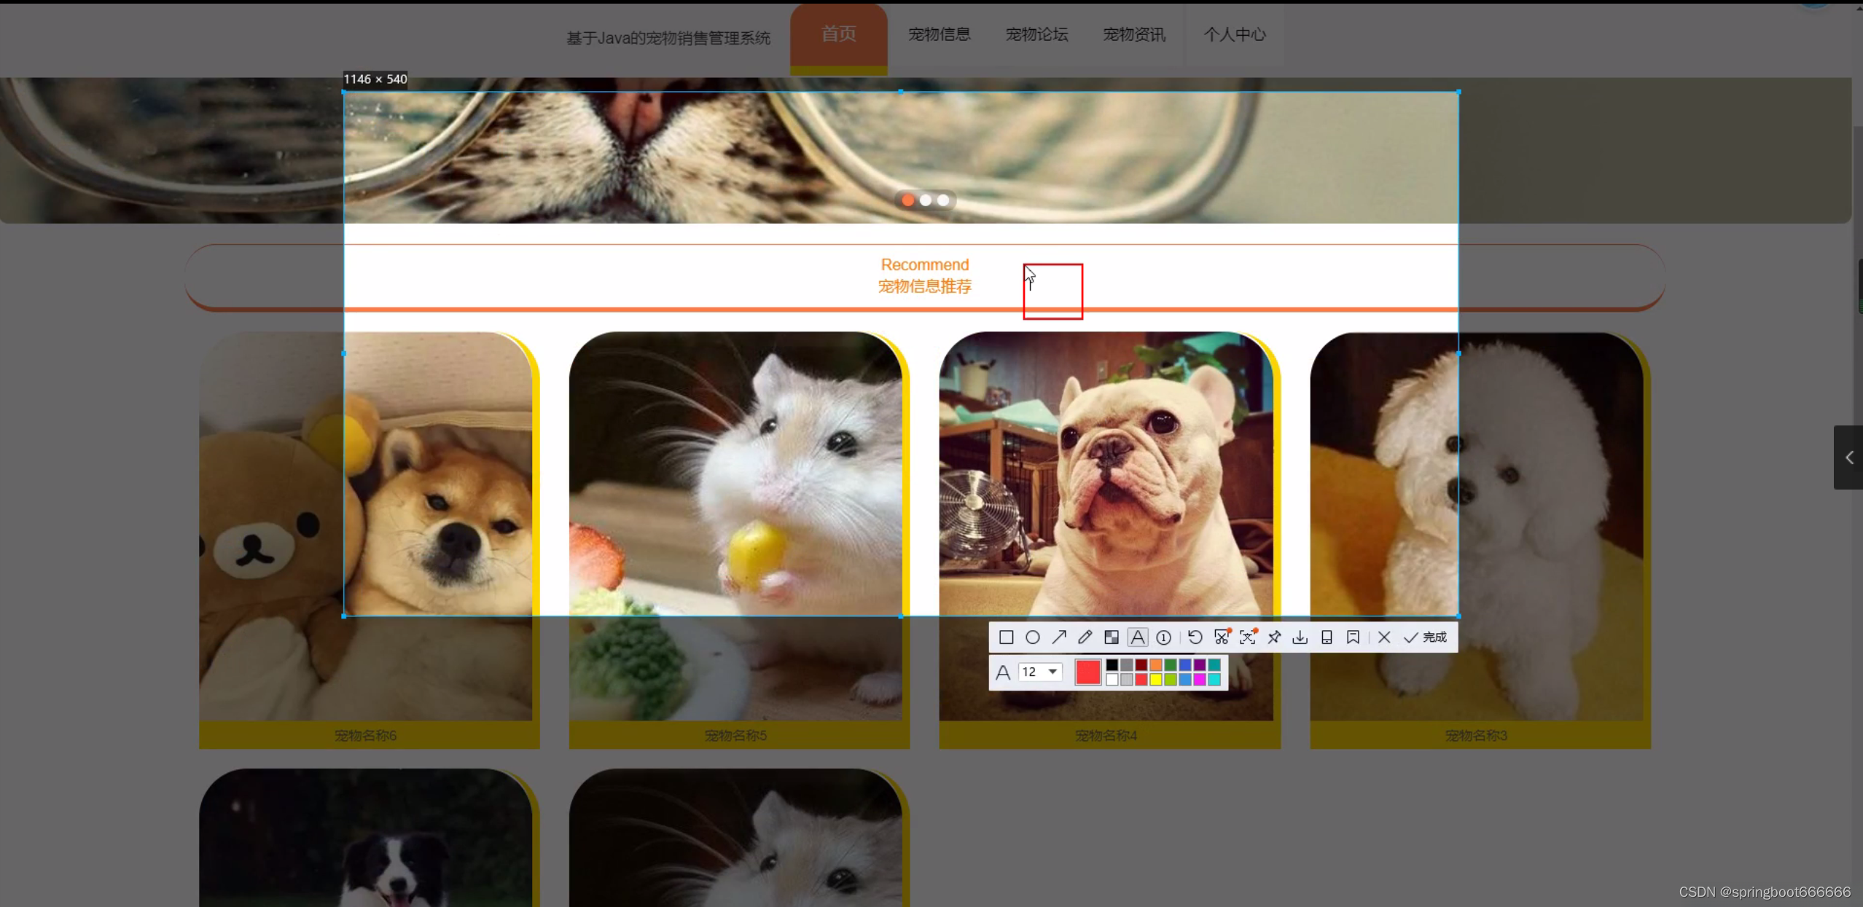
Task: Choose the arrow drawing tool
Action: (x=1059, y=637)
